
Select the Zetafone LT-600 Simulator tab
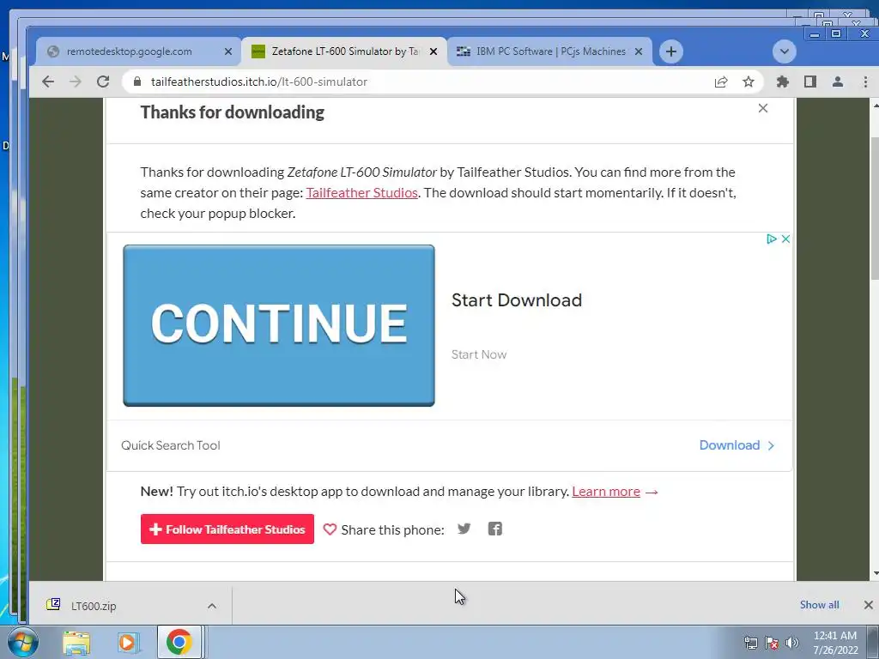coord(344,51)
